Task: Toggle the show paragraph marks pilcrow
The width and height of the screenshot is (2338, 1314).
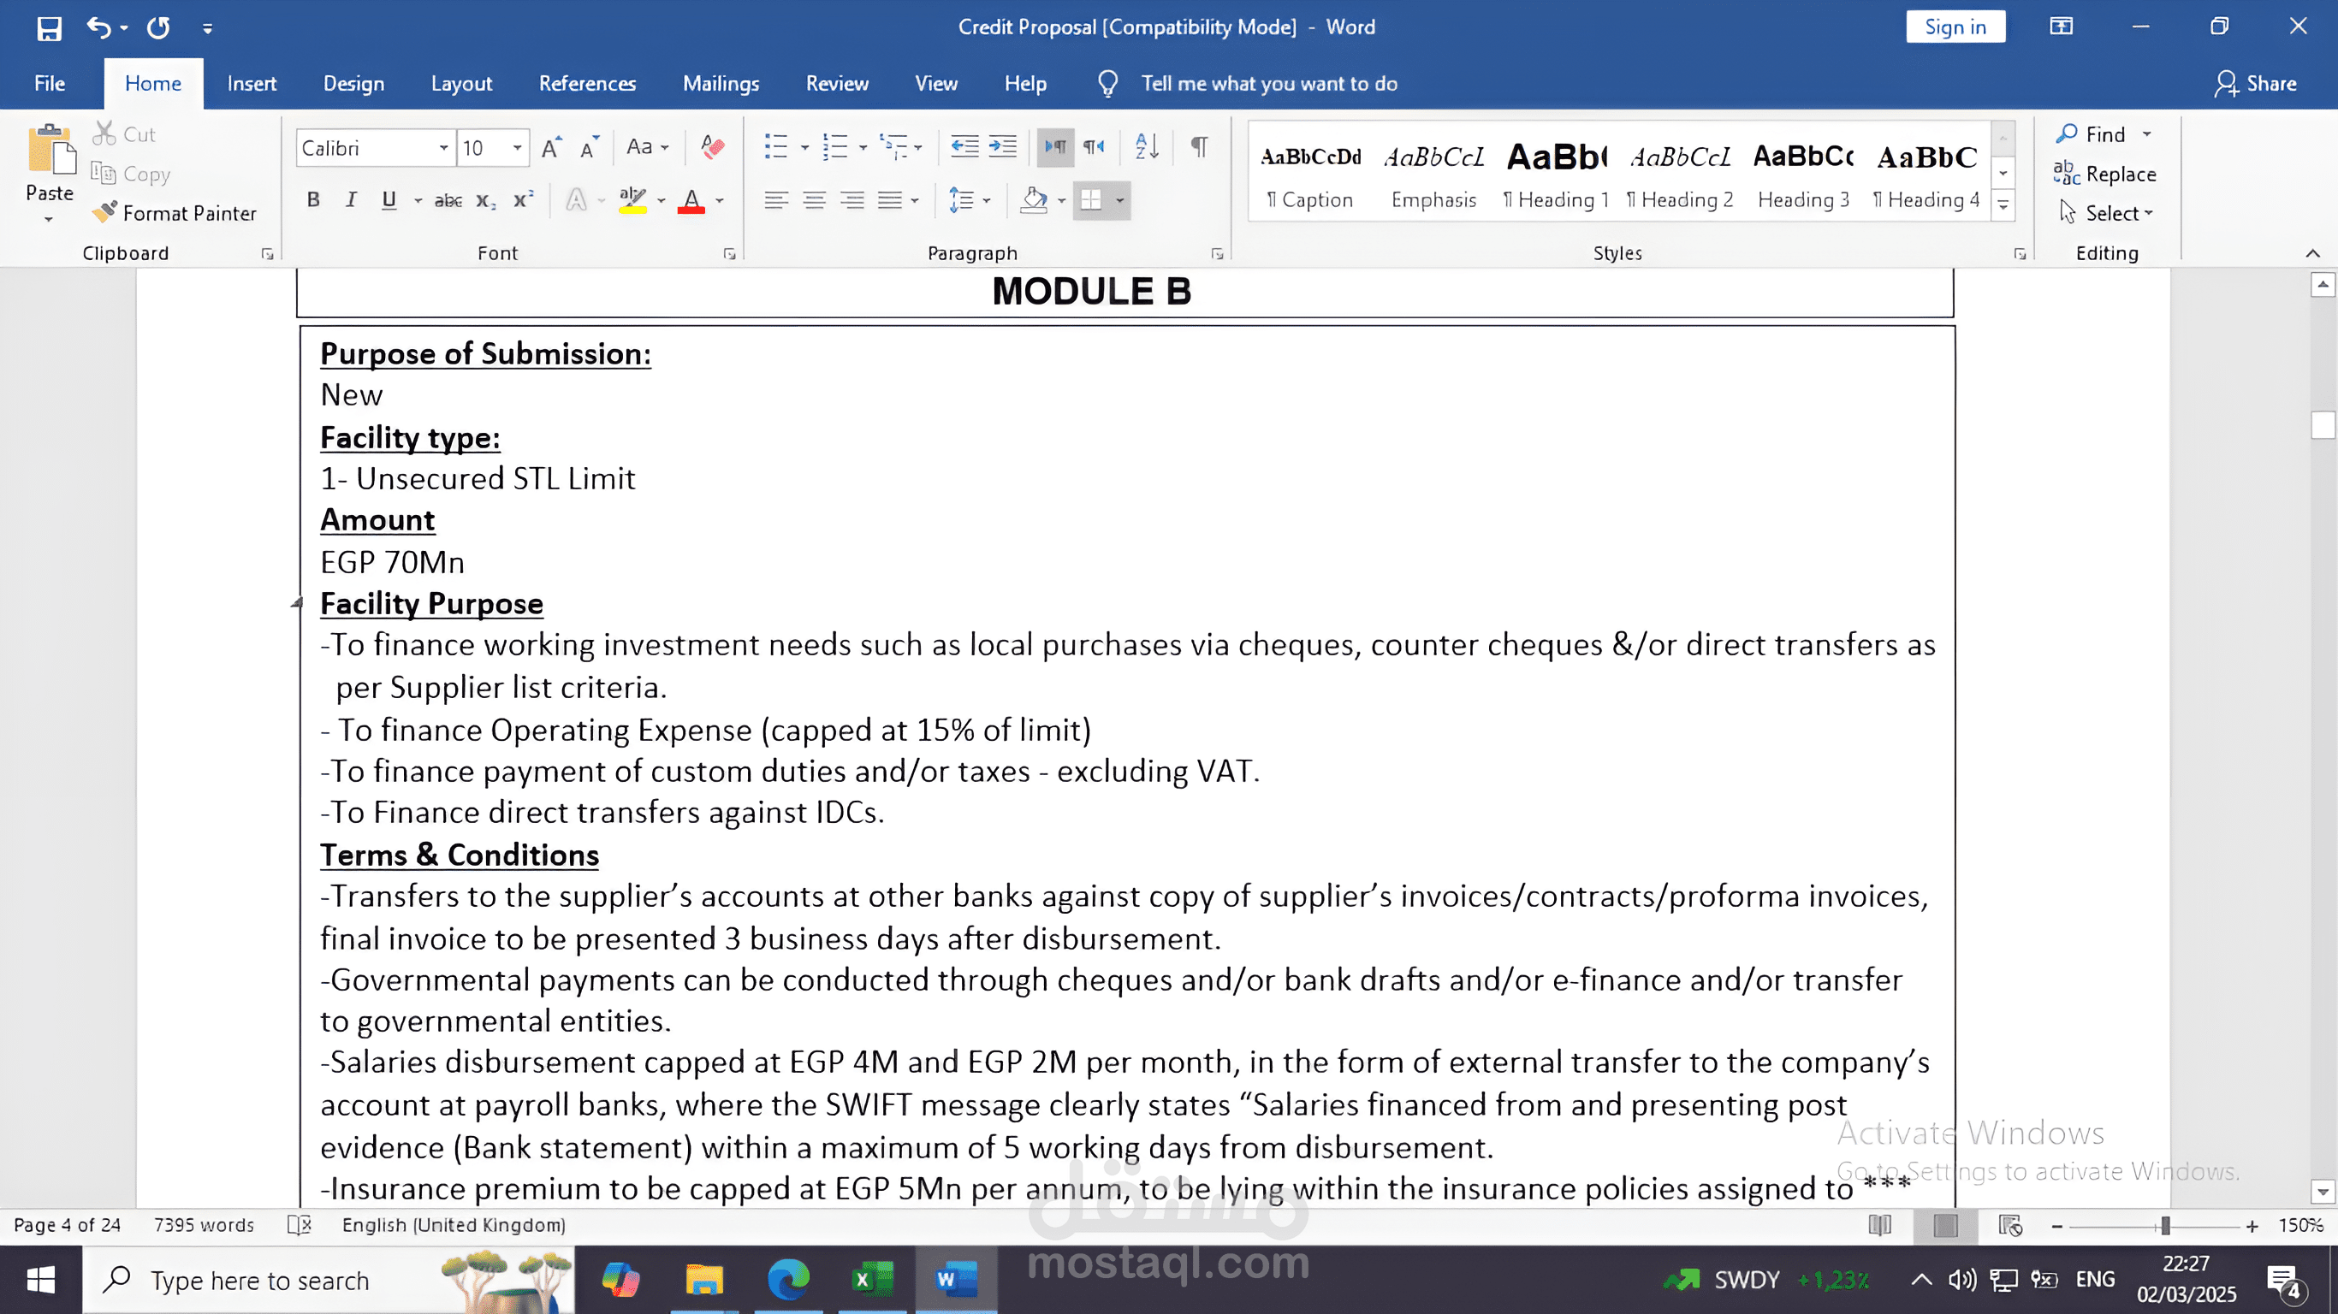Action: point(1199,147)
